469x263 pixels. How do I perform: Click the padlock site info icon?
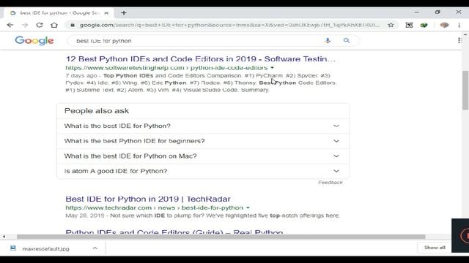tap(73, 25)
